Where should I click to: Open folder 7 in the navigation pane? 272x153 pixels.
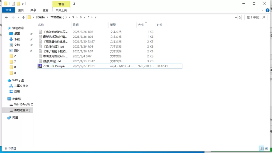click(x=15, y=62)
